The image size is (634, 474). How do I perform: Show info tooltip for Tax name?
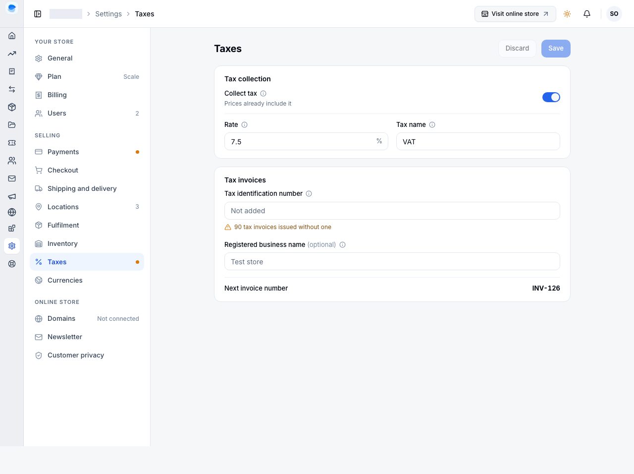point(432,124)
